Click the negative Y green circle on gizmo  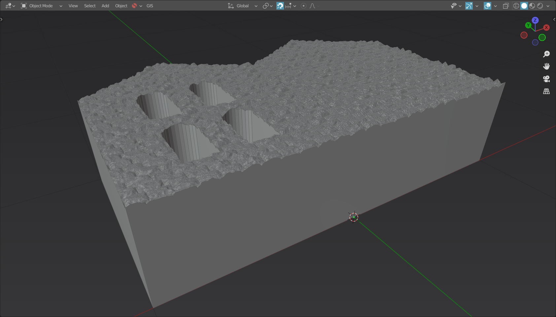pyautogui.click(x=542, y=38)
